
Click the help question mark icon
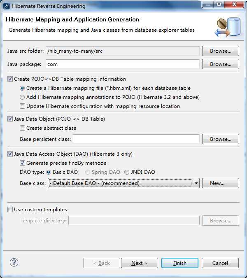pos(14,263)
